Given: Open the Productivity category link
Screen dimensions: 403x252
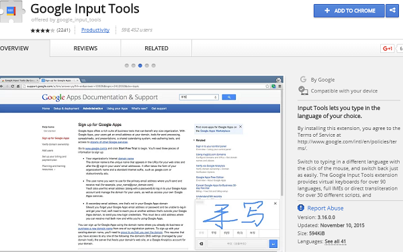Looking at the screenshot, I should (95, 30).
